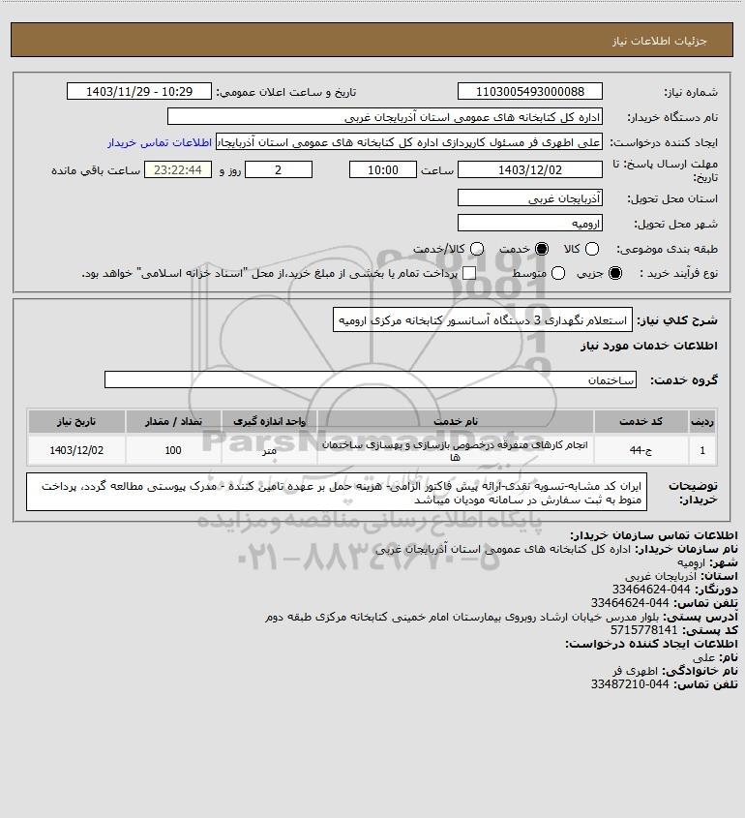The image size is (745, 818).
Task: Select the کالا radio button
Action: coord(592,249)
